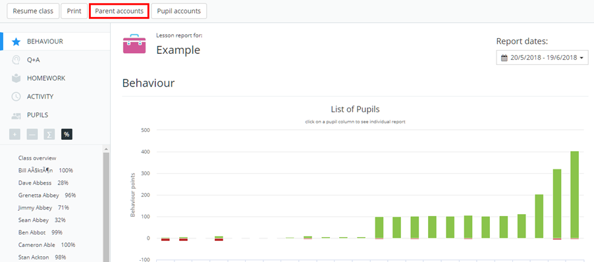
Task: Select pupil Sean Abbey 32%
Action: click(x=42, y=220)
